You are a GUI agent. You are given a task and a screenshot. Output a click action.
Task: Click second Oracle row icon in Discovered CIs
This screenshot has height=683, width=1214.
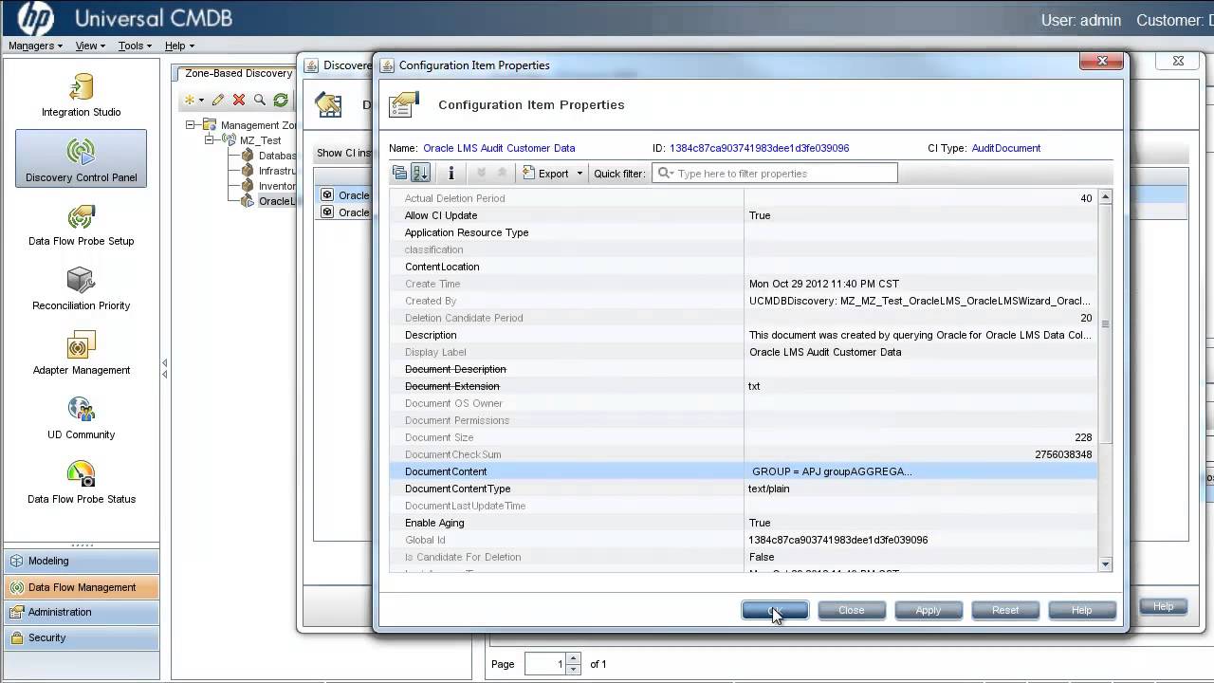327,212
